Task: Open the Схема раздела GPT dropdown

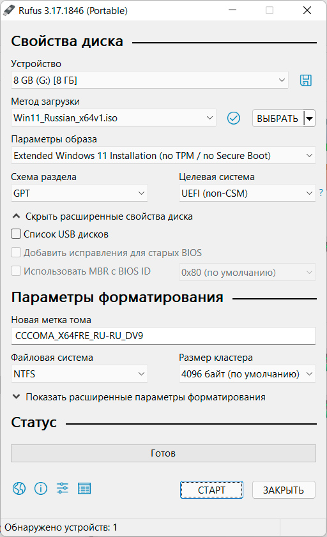Action: click(x=79, y=193)
